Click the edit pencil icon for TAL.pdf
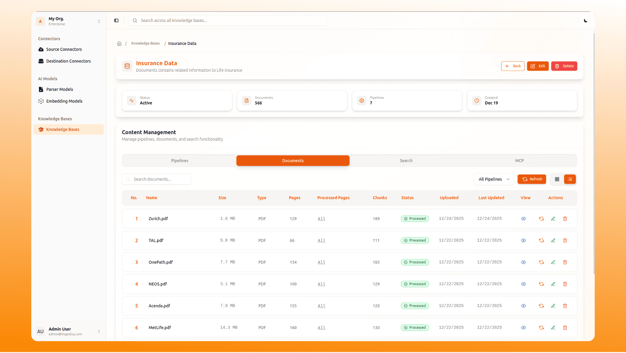The height and width of the screenshot is (353, 626). 553,241
